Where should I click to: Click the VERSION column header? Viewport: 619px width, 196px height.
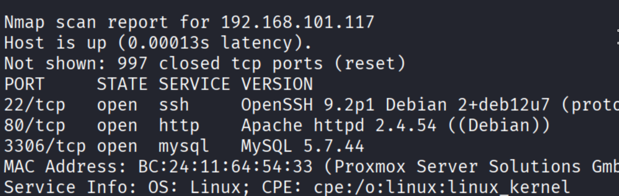pos(277,84)
